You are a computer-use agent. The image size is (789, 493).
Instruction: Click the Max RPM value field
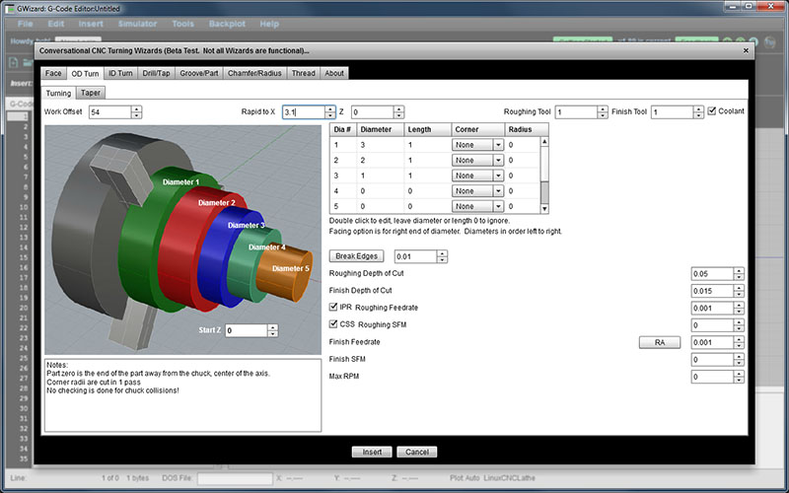click(x=712, y=377)
